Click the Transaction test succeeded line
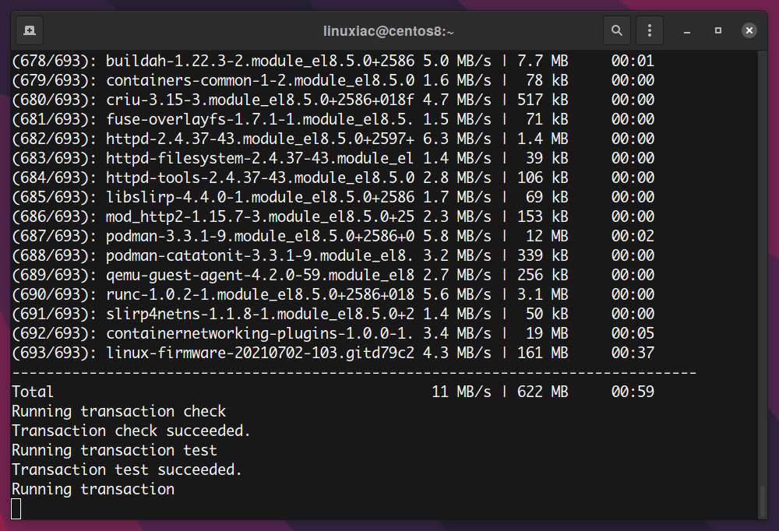 point(127,470)
